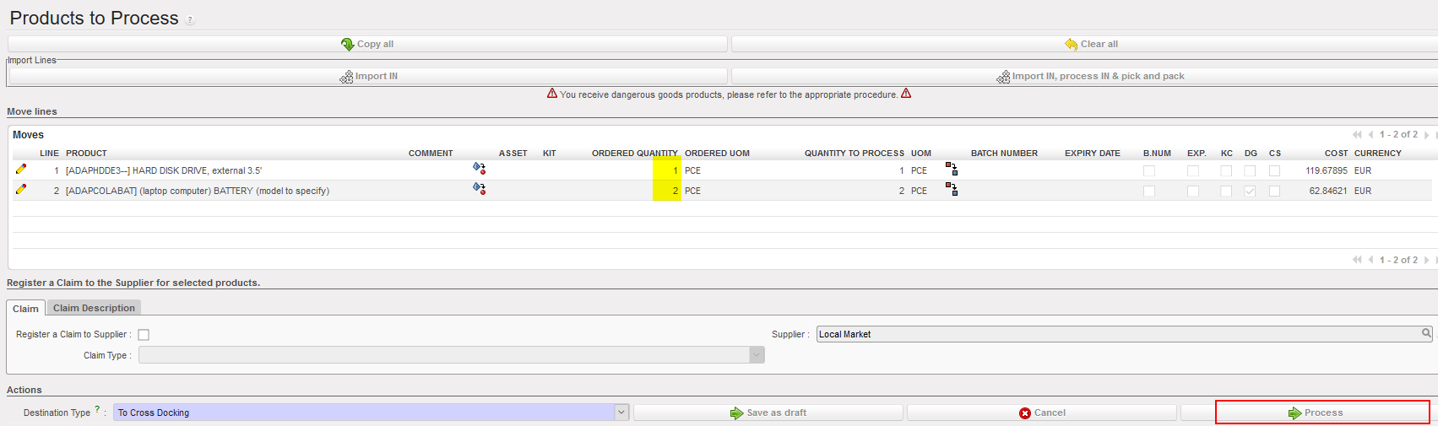Toggle DG checkbox on HARD DISK DRIVE row
Screen dimensions: 1438x426
1250,171
